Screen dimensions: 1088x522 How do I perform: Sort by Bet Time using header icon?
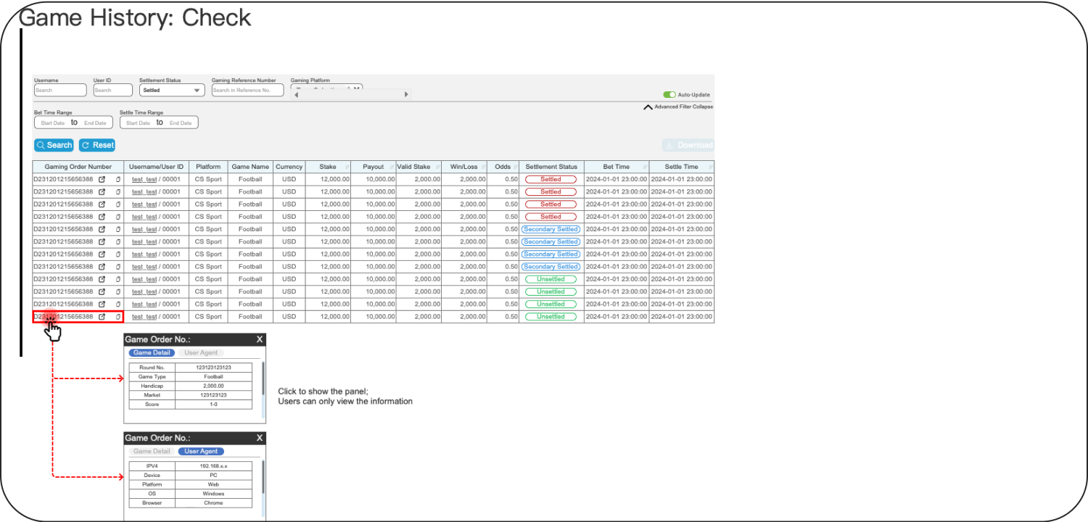coord(645,167)
